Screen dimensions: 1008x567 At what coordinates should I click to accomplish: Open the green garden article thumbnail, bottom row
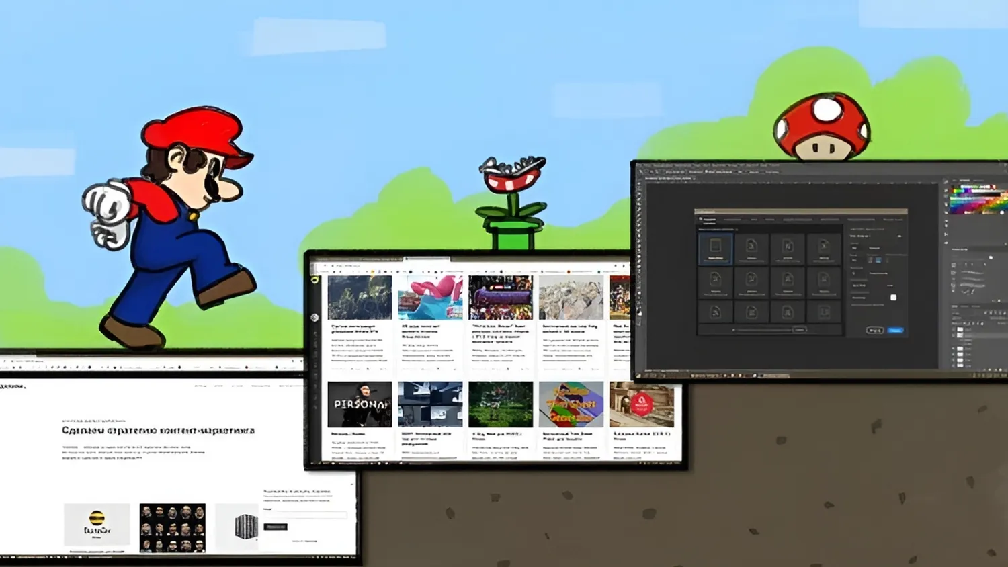[501, 404]
